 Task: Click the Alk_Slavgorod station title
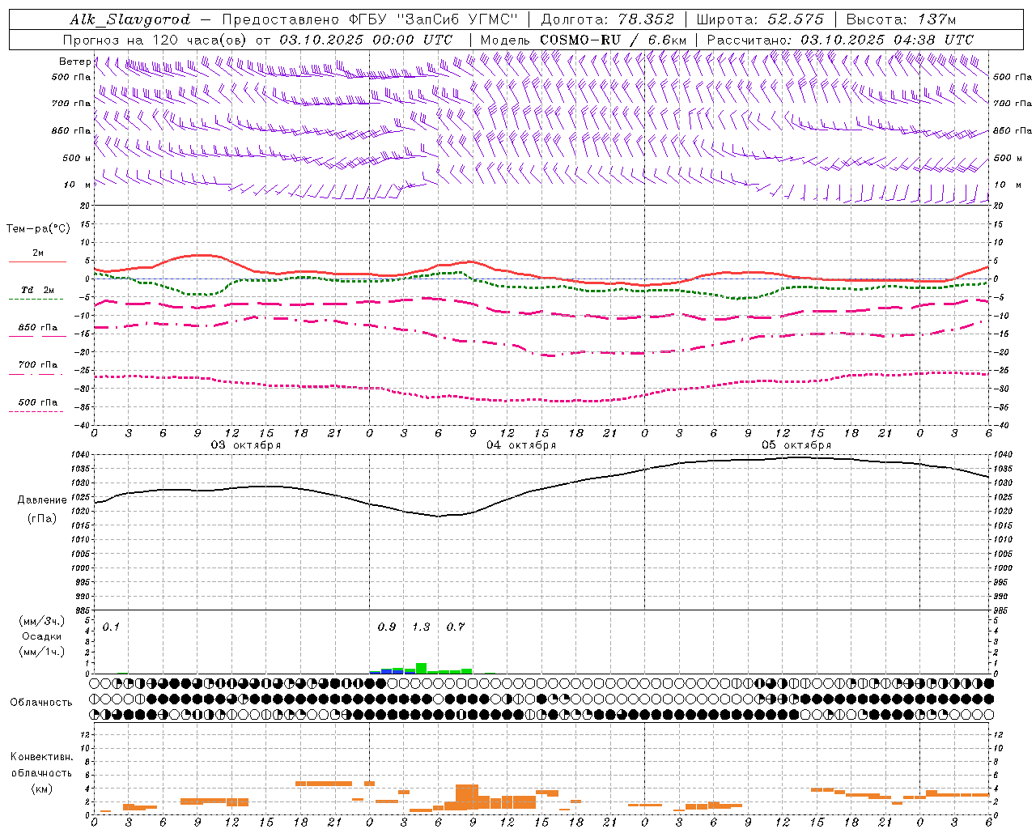pyautogui.click(x=130, y=19)
